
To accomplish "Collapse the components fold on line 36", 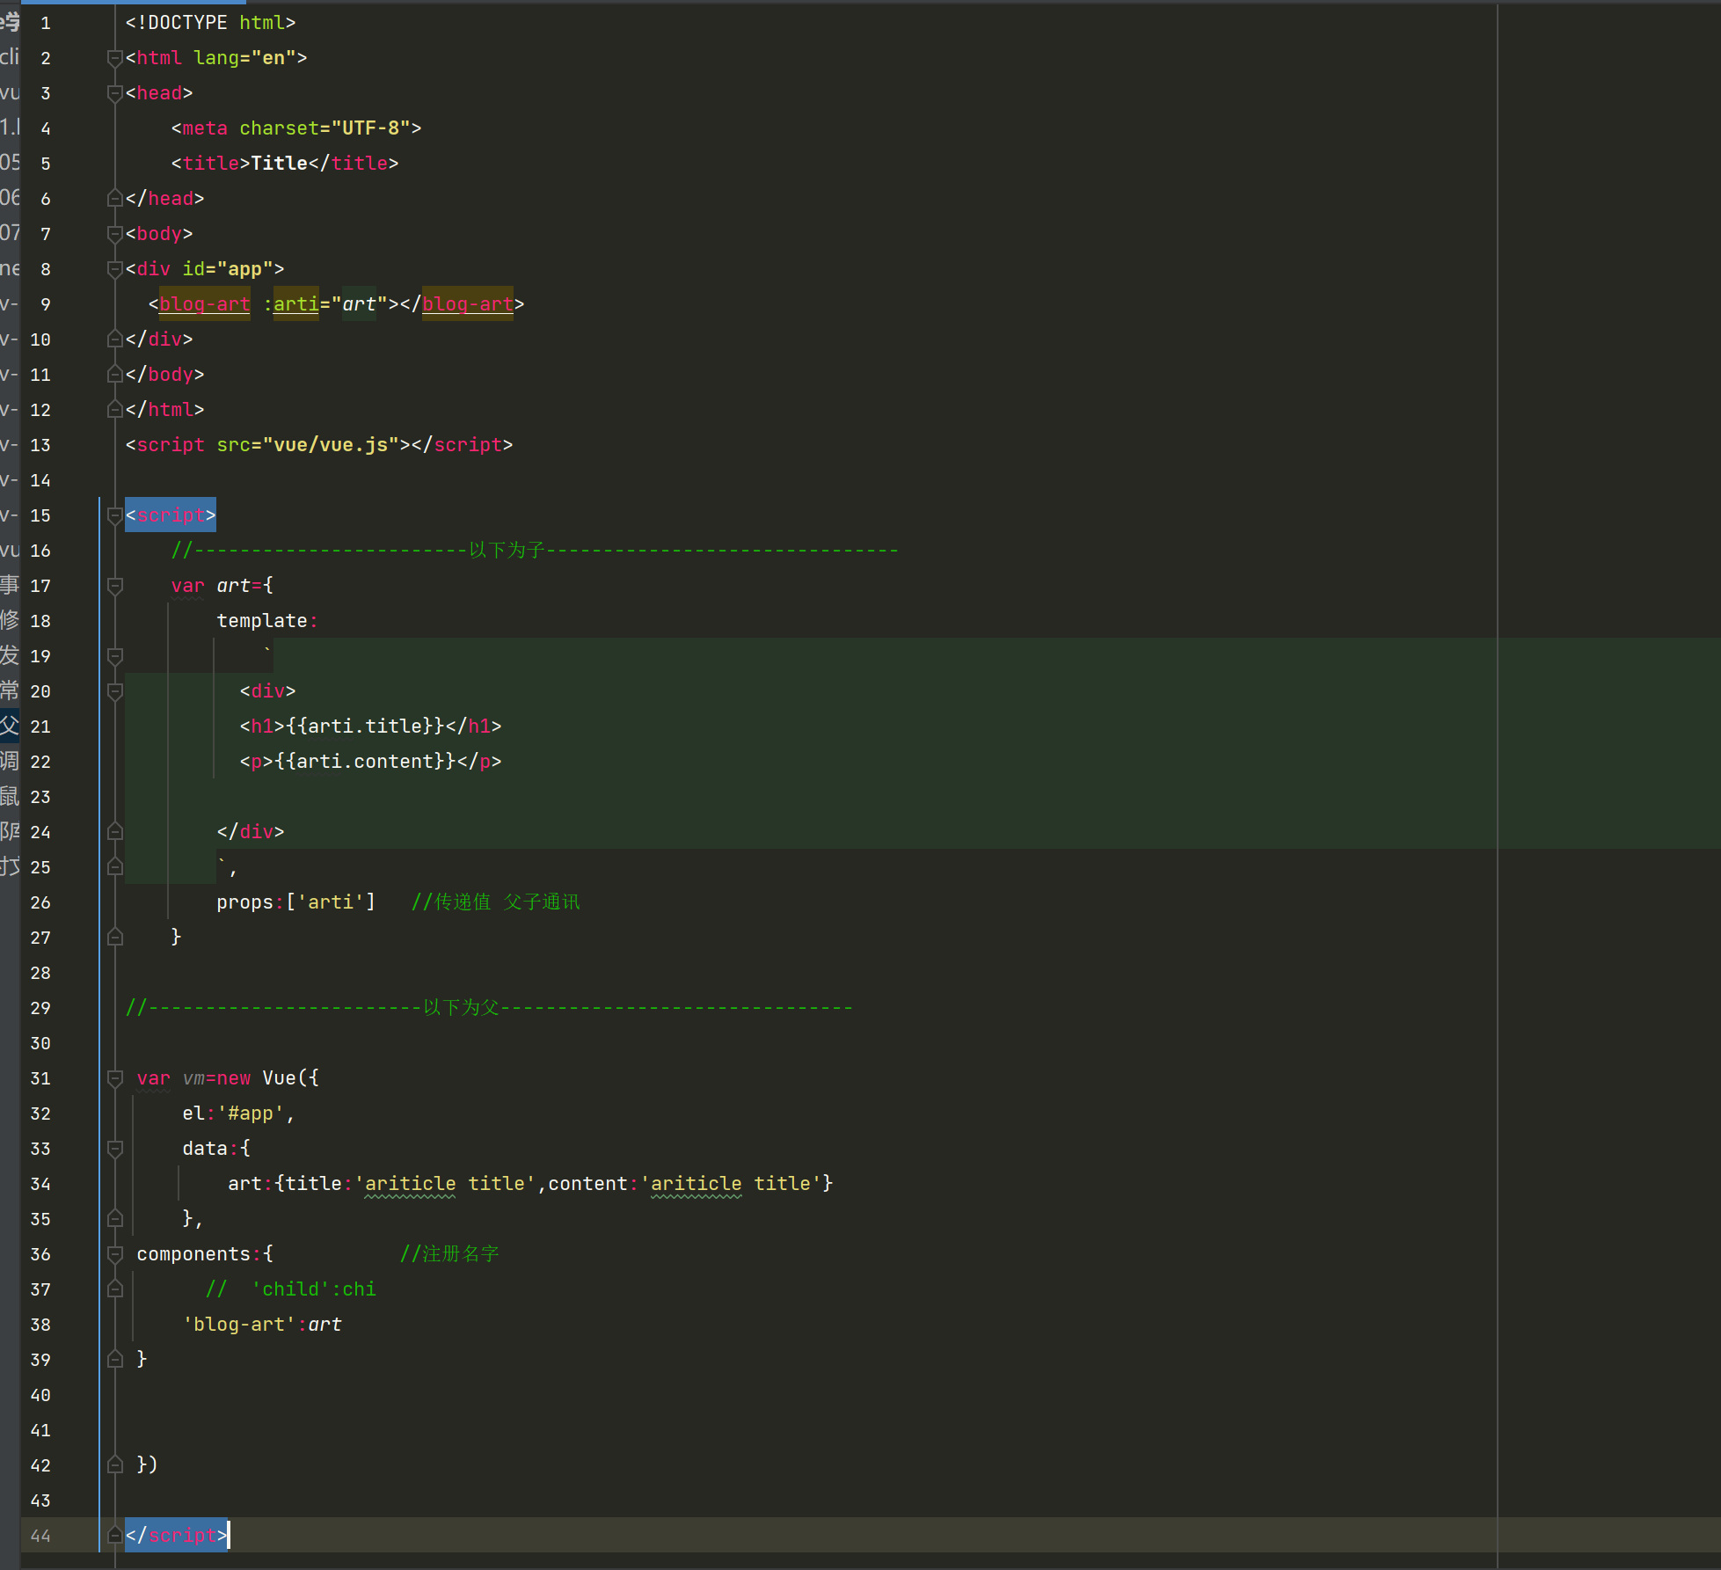I will (x=114, y=1254).
